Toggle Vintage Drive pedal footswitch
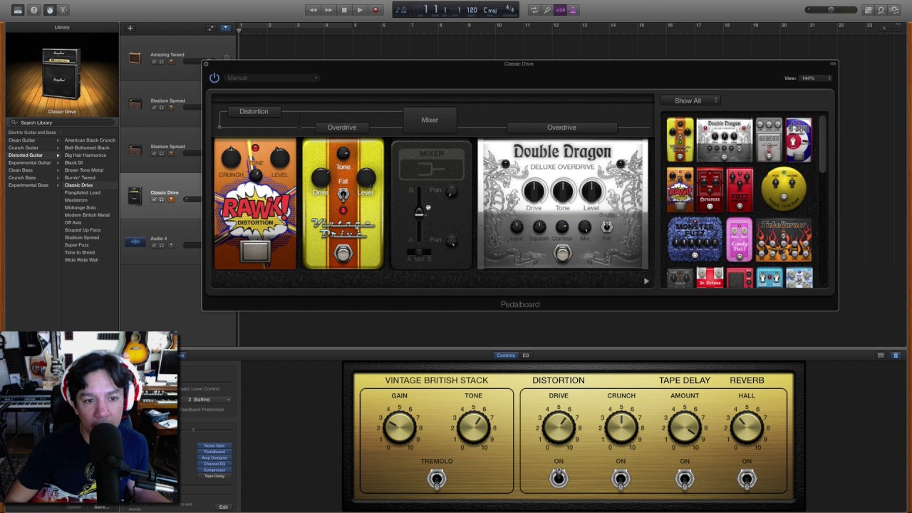Screen dimensions: 912x513 (343, 253)
